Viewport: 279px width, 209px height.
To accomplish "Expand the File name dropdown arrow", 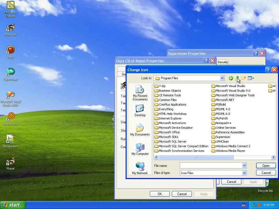I will 244,166.
